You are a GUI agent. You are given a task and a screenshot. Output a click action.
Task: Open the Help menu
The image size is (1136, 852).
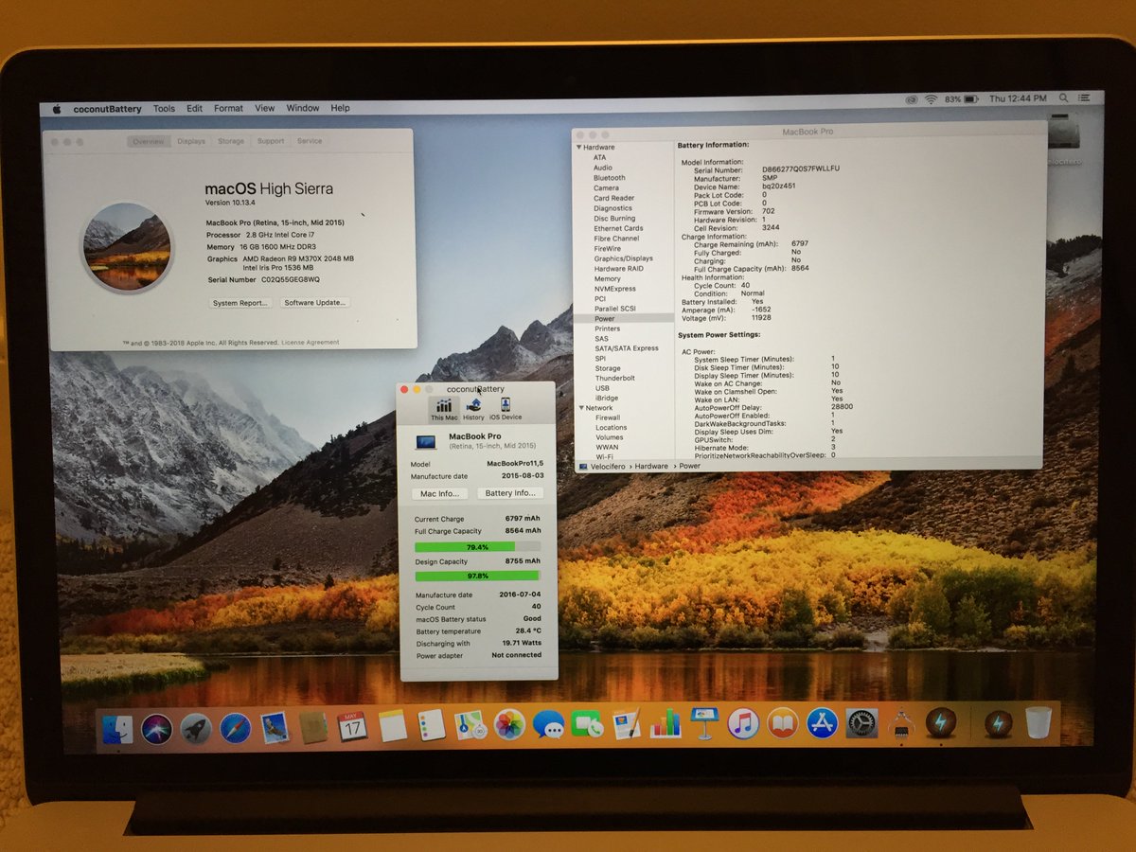click(x=340, y=108)
